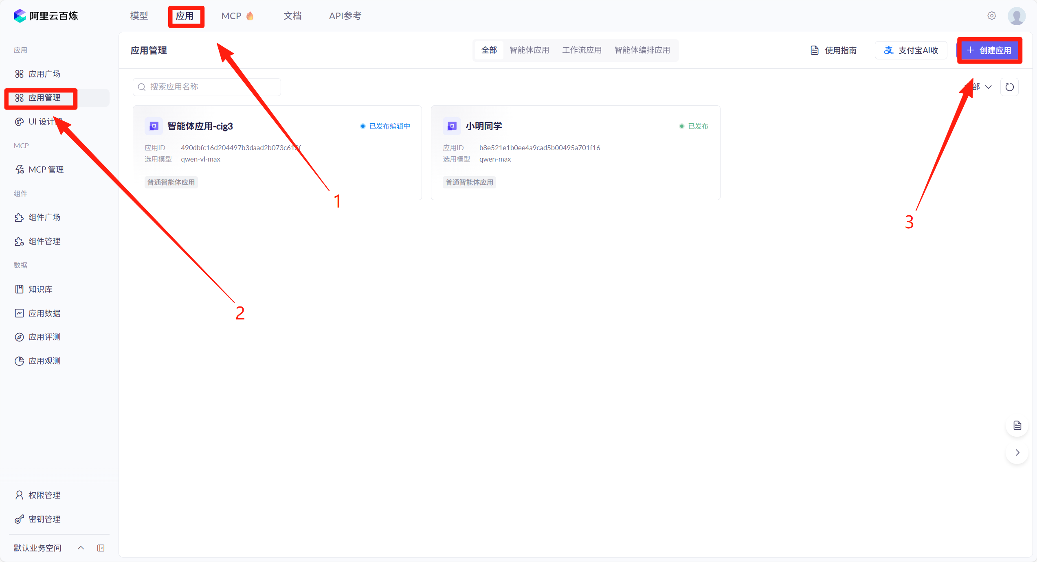Open the 模型 top navigation menu
Image resolution: width=1037 pixels, height=562 pixels.
[139, 16]
